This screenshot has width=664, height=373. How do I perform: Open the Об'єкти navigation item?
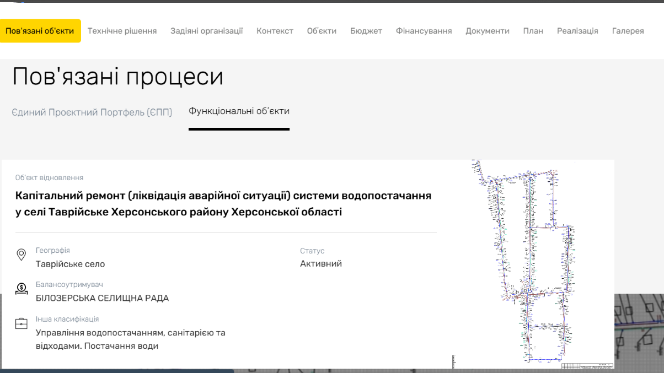click(322, 31)
